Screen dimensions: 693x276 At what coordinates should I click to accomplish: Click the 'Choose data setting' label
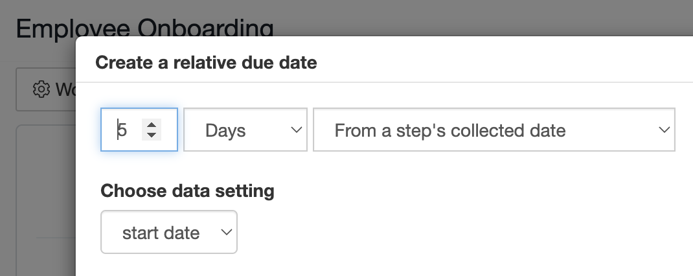[187, 191]
